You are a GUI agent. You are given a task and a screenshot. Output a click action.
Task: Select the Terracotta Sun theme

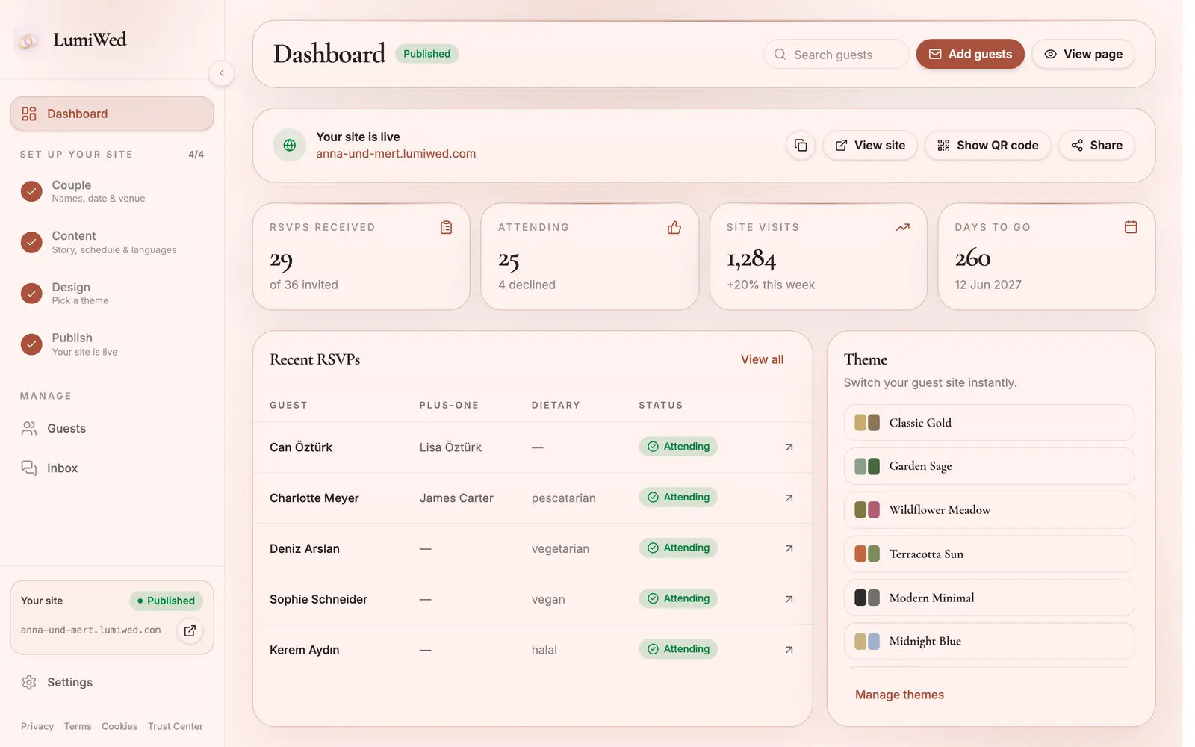pos(989,554)
